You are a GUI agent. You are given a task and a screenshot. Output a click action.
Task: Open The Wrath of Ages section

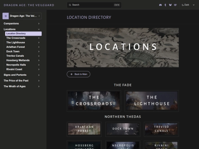15,86
